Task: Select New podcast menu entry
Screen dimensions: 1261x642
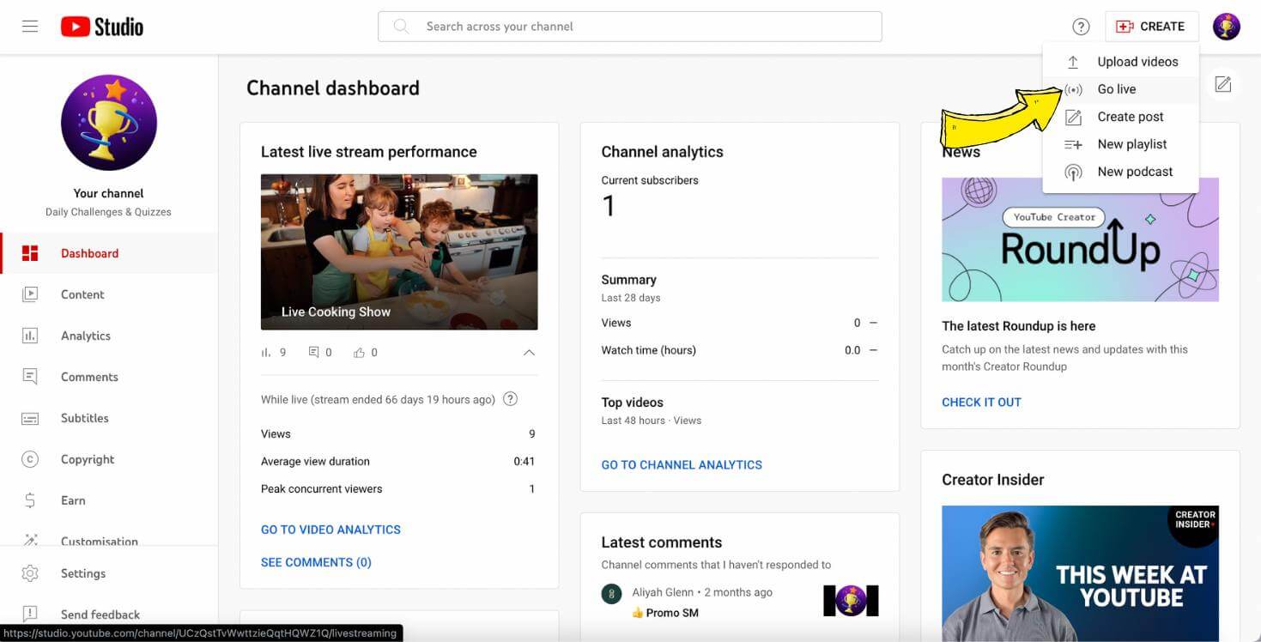Action: 1120,172
